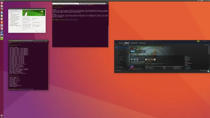Viewport: 210px width, 118px height.
Task: Open System Settings gear in launcher
Action: [x=2, y=29]
